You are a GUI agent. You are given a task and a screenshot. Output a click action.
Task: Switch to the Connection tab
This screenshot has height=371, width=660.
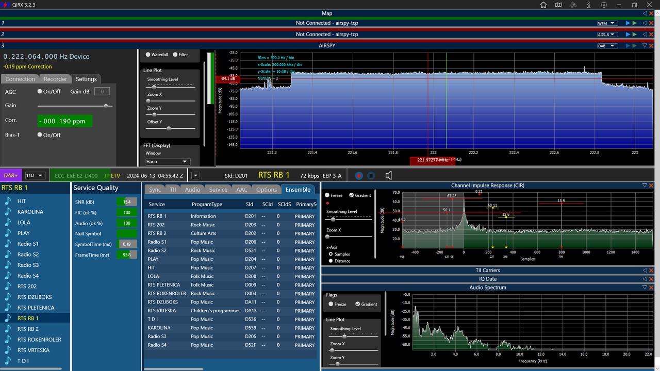pyautogui.click(x=20, y=79)
